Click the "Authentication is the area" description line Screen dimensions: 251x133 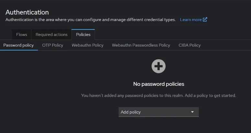point(90,20)
